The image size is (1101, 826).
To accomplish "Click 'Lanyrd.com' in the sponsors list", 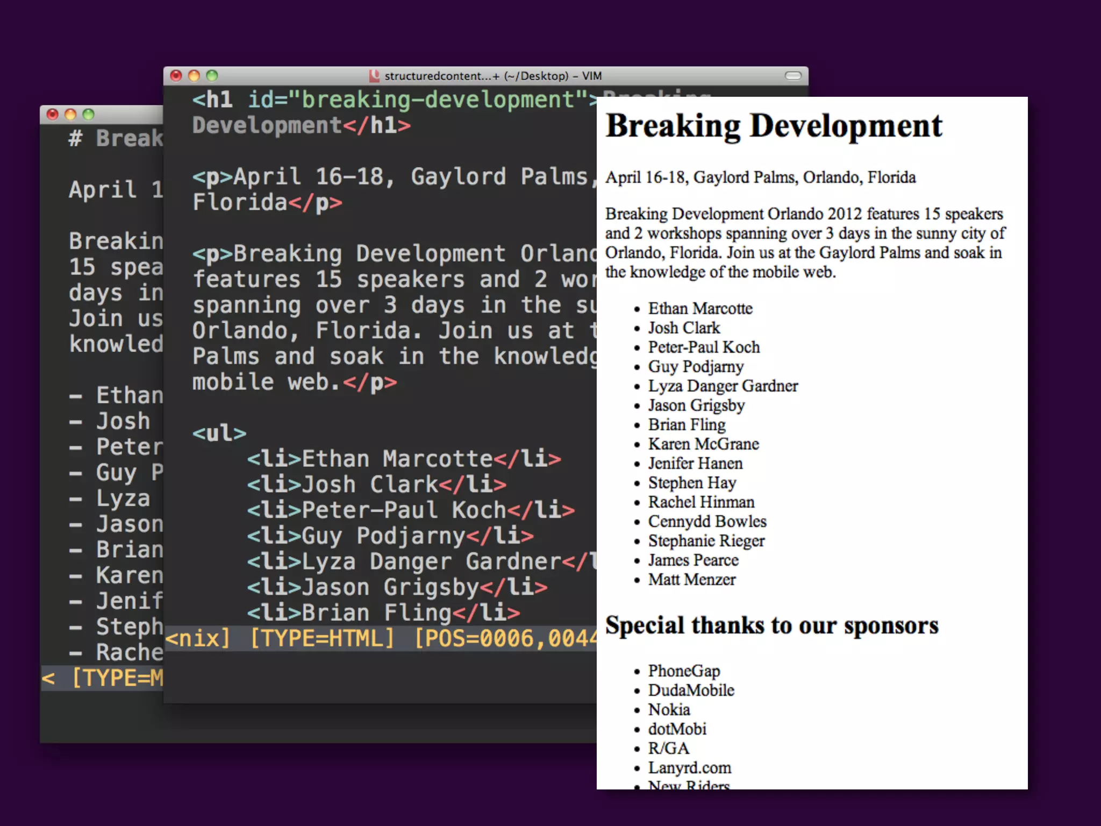I will (x=690, y=768).
